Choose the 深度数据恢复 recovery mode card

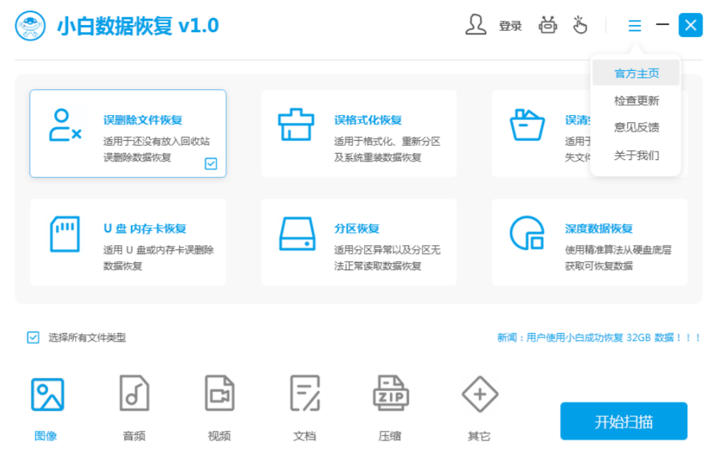click(x=589, y=242)
